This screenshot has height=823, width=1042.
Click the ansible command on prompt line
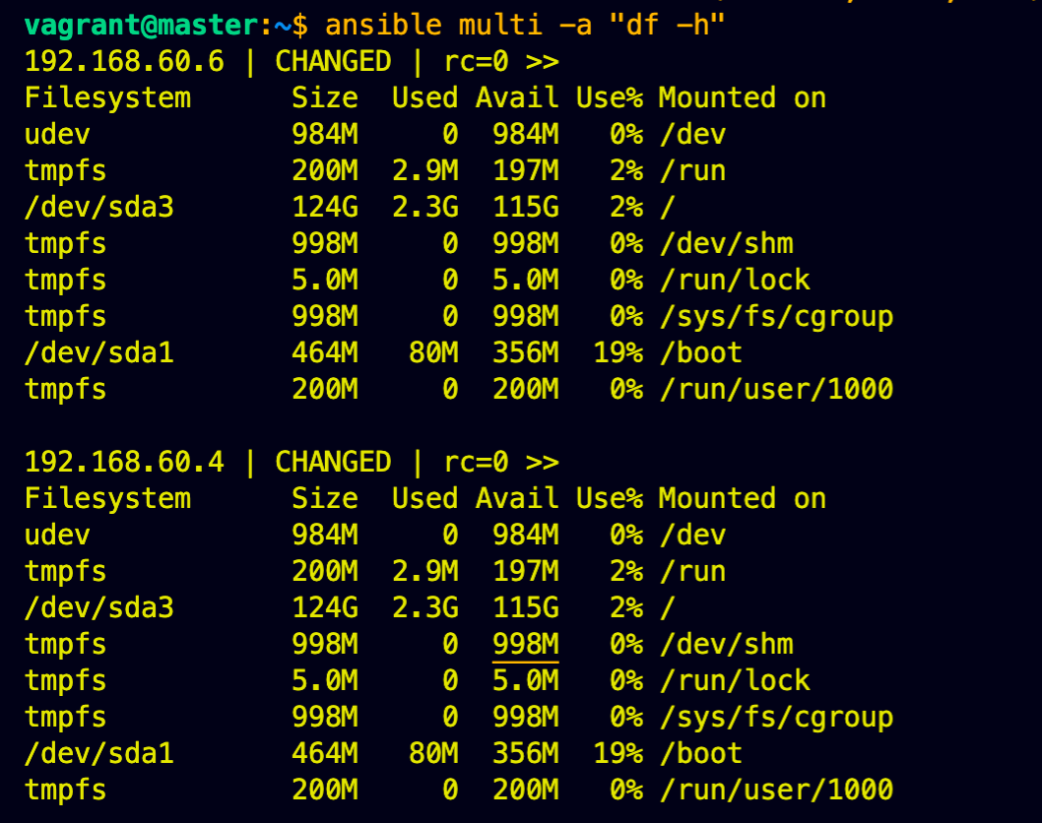[383, 26]
